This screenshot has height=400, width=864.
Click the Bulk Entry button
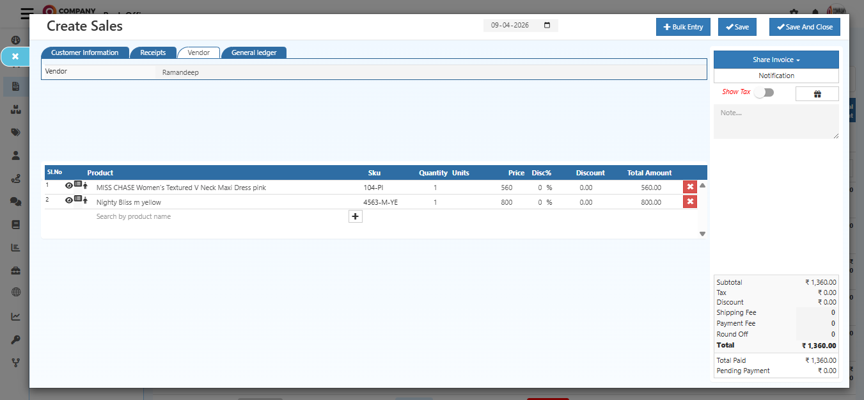683,27
